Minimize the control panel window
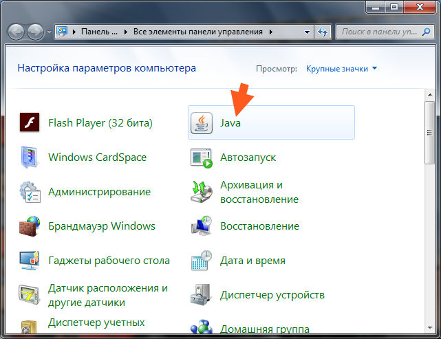Image resolution: width=441 pixels, height=339 pixels. [376, 7]
